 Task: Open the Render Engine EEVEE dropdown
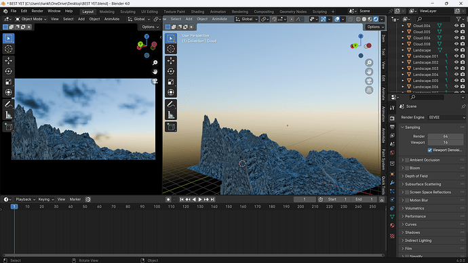446,117
